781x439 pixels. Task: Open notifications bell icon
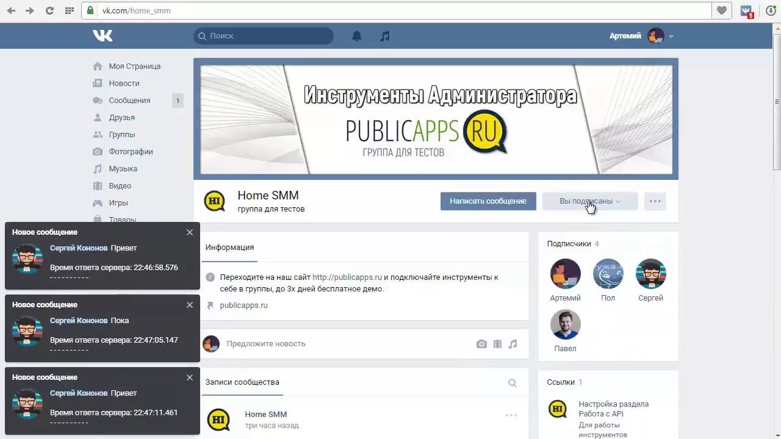pos(357,36)
